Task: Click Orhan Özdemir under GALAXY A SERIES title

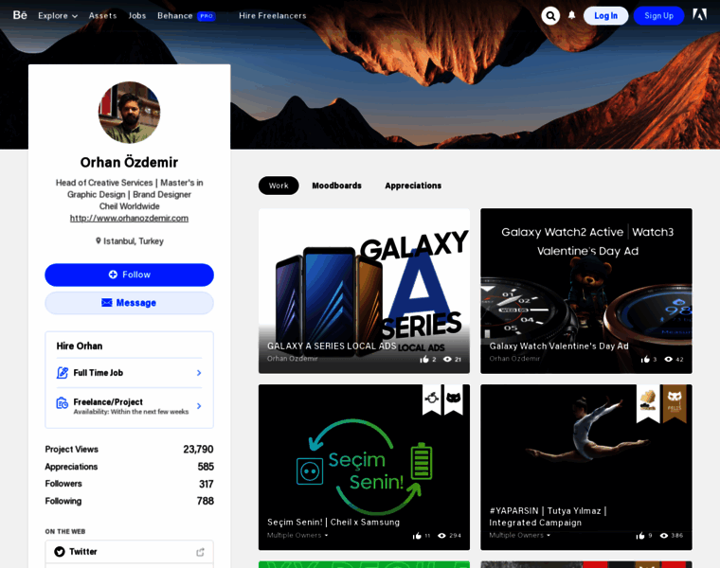Action: (293, 359)
